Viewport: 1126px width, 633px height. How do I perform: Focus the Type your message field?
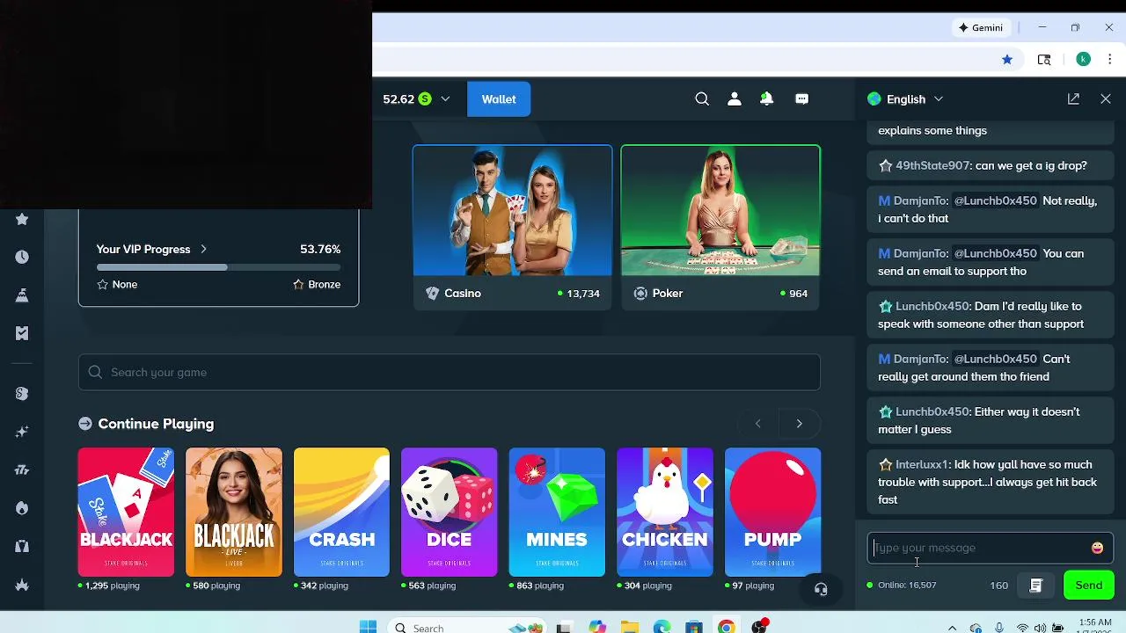979,548
